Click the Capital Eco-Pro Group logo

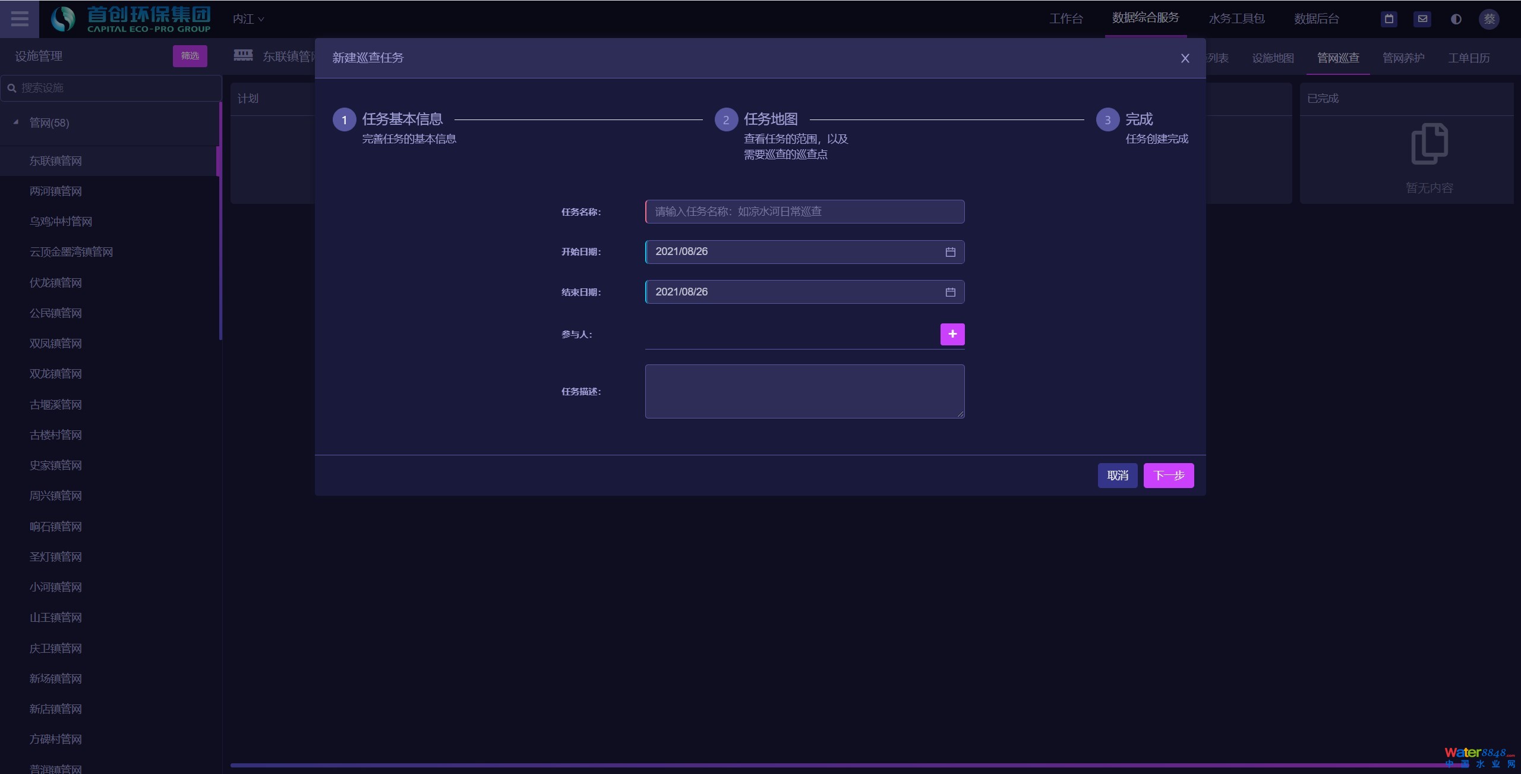click(131, 19)
